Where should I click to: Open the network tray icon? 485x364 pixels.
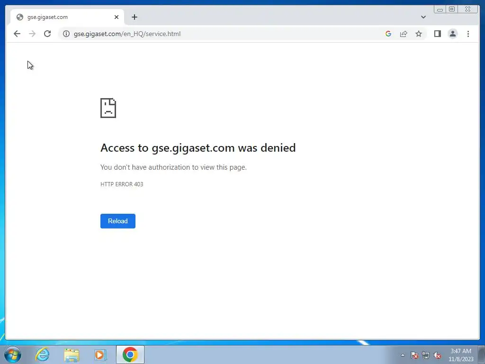tap(426, 355)
